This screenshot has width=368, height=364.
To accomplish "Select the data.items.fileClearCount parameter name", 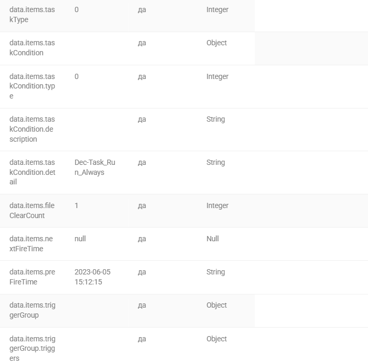I will pos(32,211).
